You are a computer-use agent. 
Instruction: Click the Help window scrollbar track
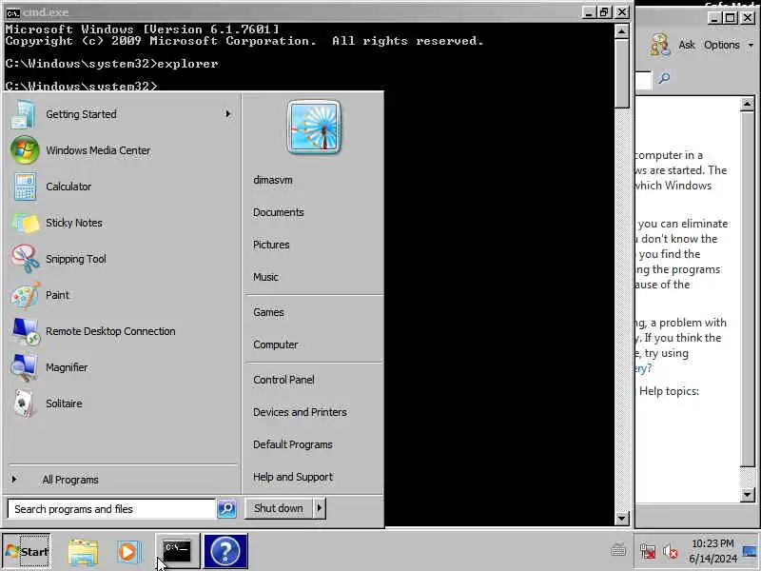[x=747, y=476]
